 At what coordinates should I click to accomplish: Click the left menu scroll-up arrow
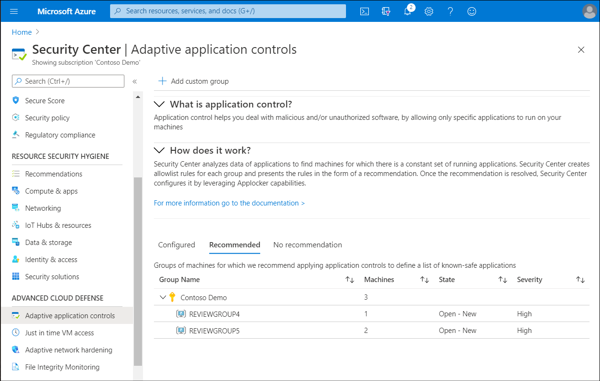coord(138,97)
